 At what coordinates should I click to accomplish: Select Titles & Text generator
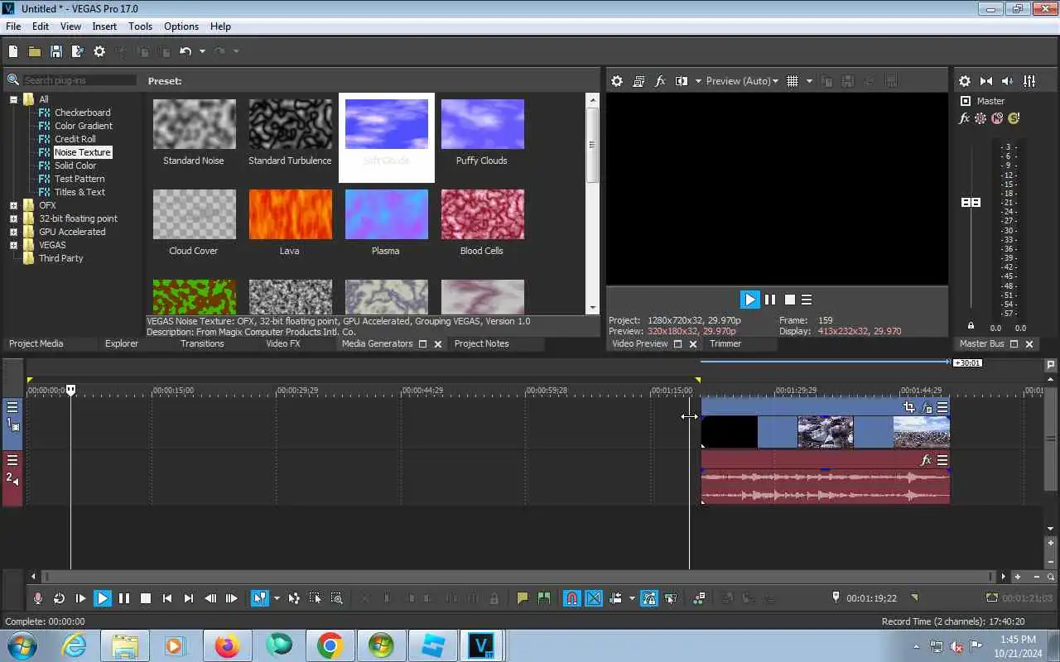(x=79, y=192)
